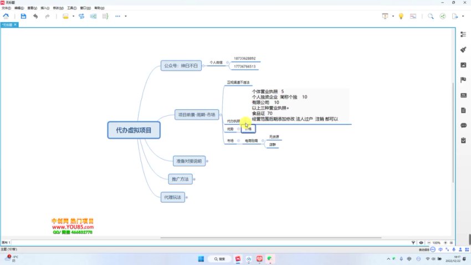The width and height of the screenshot is (471, 265).
Task: Open the taskbar search box
Action: (219, 259)
